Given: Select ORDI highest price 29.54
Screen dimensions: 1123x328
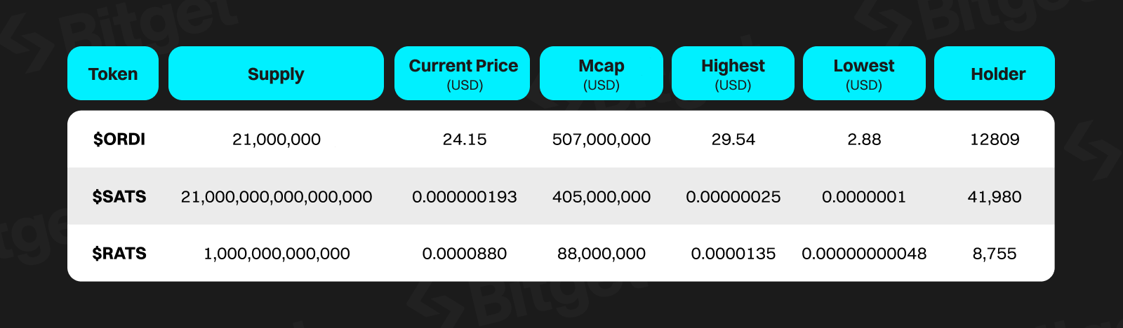Looking at the screenshot, I should coord(733,139).
